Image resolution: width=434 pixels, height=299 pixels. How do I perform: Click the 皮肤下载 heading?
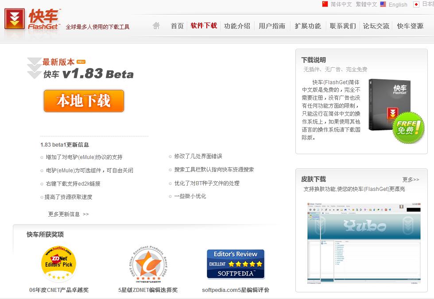(314, 179)
